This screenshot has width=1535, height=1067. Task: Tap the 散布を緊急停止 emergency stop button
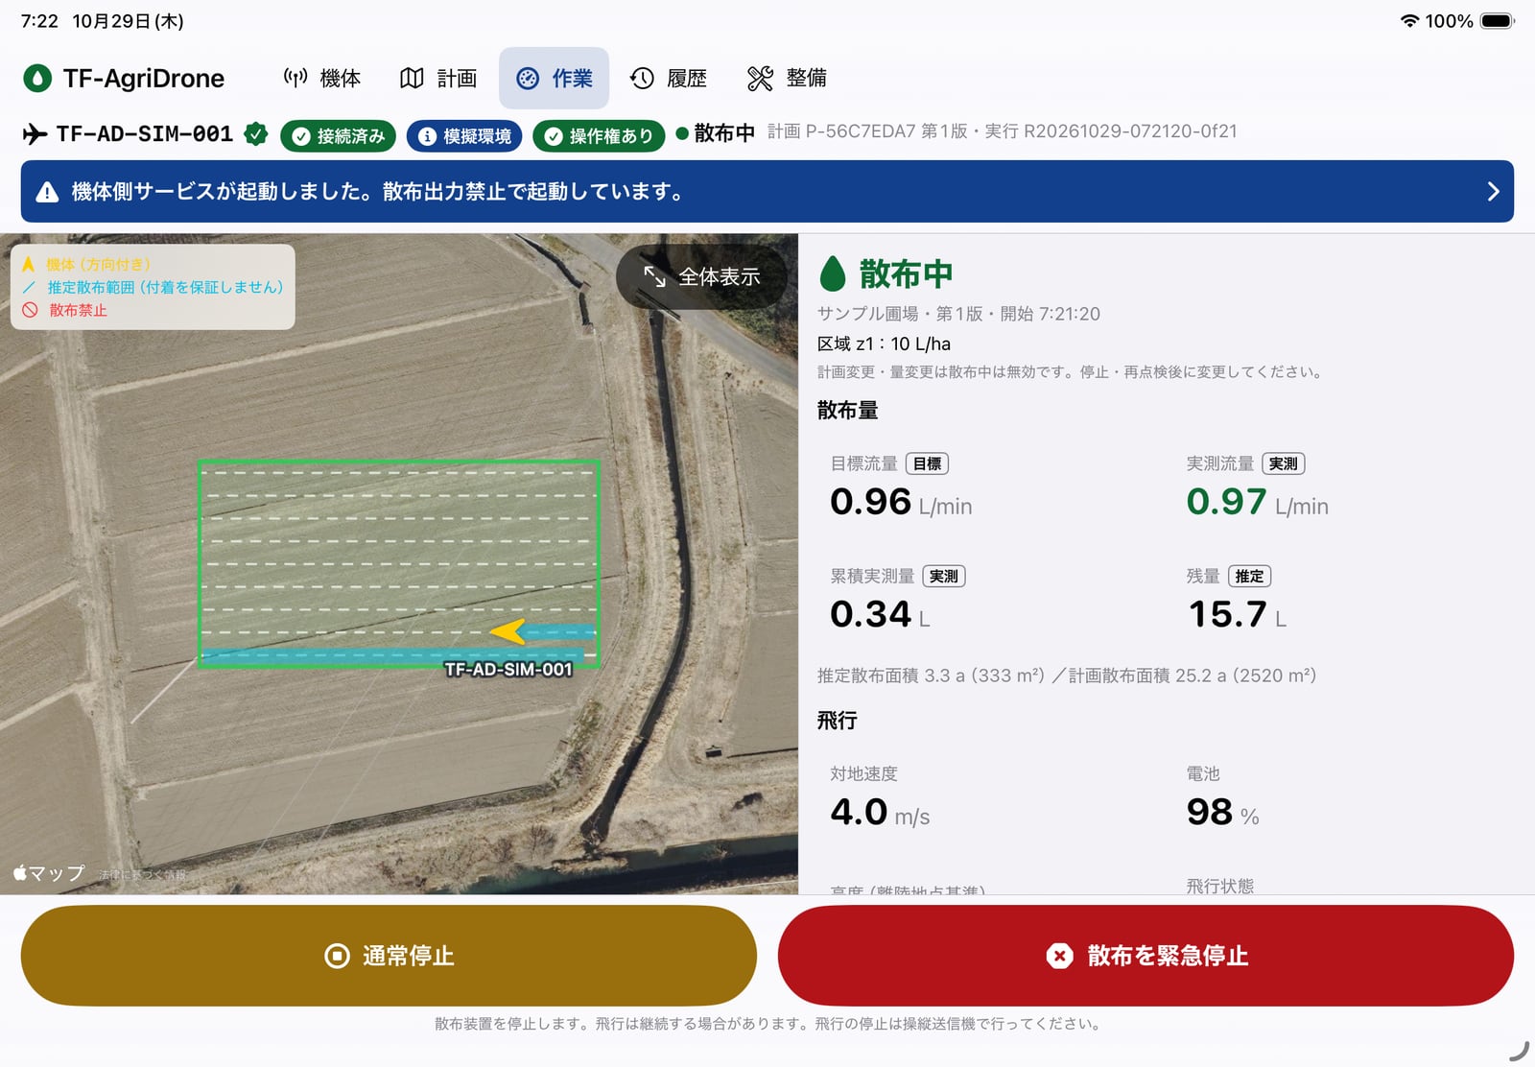pyautogui.click(x=1145, y=956)
